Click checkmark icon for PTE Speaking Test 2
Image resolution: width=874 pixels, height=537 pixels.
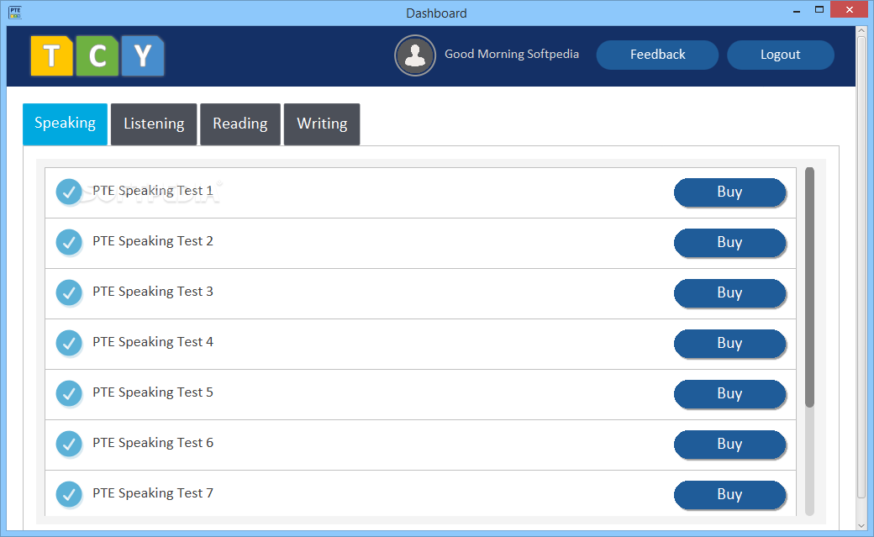tap(69, 242)
